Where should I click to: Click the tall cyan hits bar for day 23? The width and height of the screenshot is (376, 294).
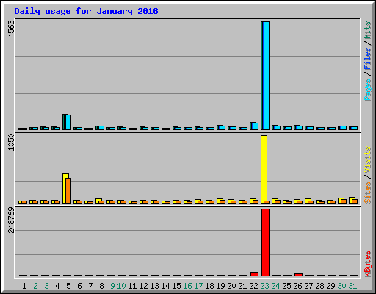[267, 76]
